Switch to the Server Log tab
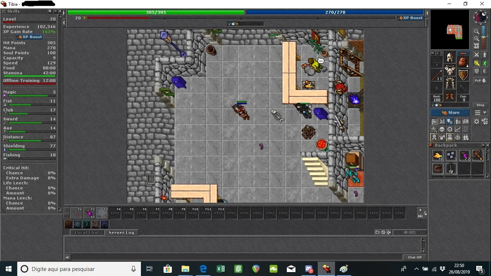The width and height of the screenshot is (491, 276). click(121, 233)
